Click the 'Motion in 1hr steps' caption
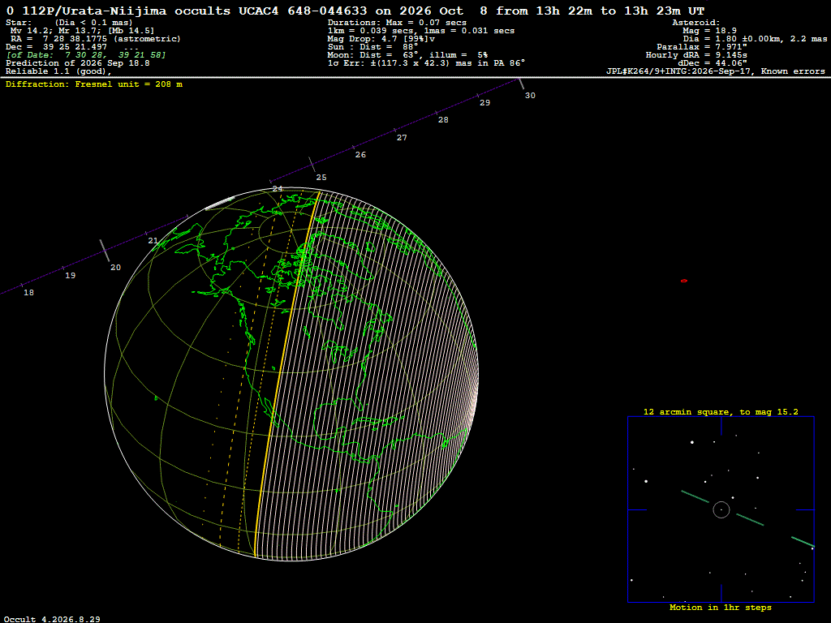 721,607
